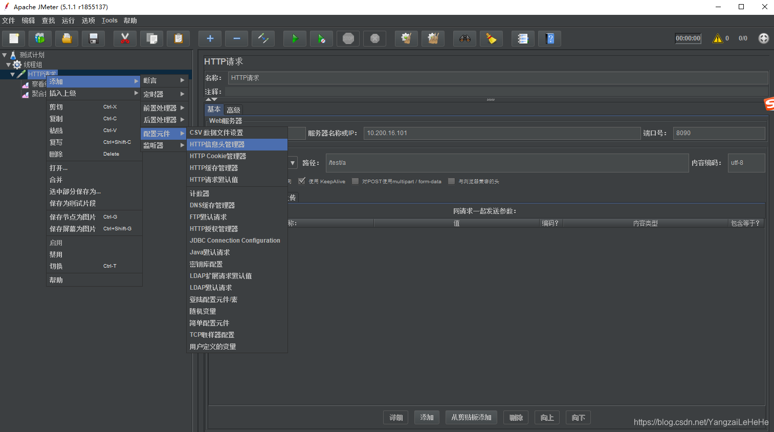Start test without pauses icon
774x432 pixels.
[x=321, y=38]
